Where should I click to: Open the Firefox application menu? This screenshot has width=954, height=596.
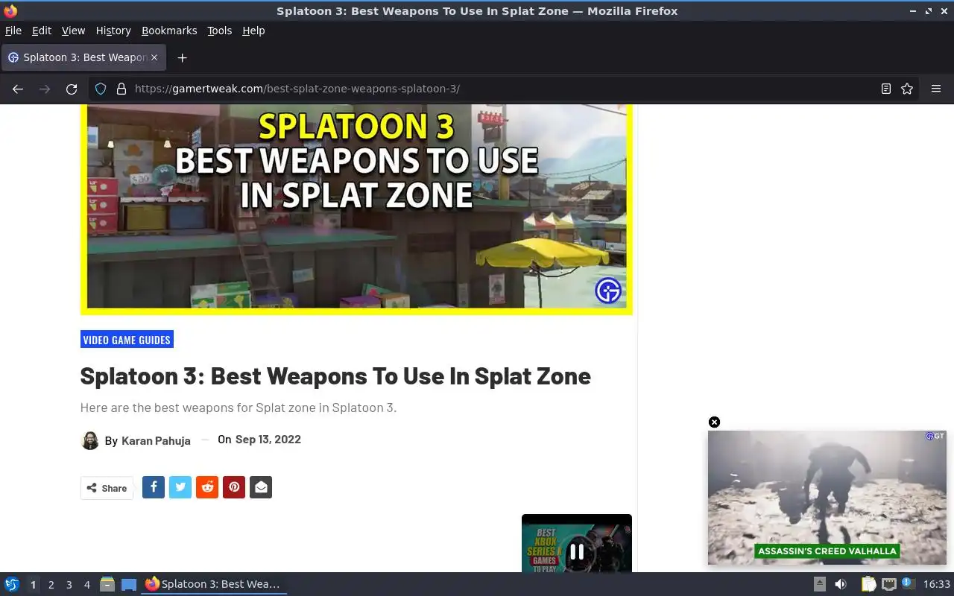[x=936, y=89]
